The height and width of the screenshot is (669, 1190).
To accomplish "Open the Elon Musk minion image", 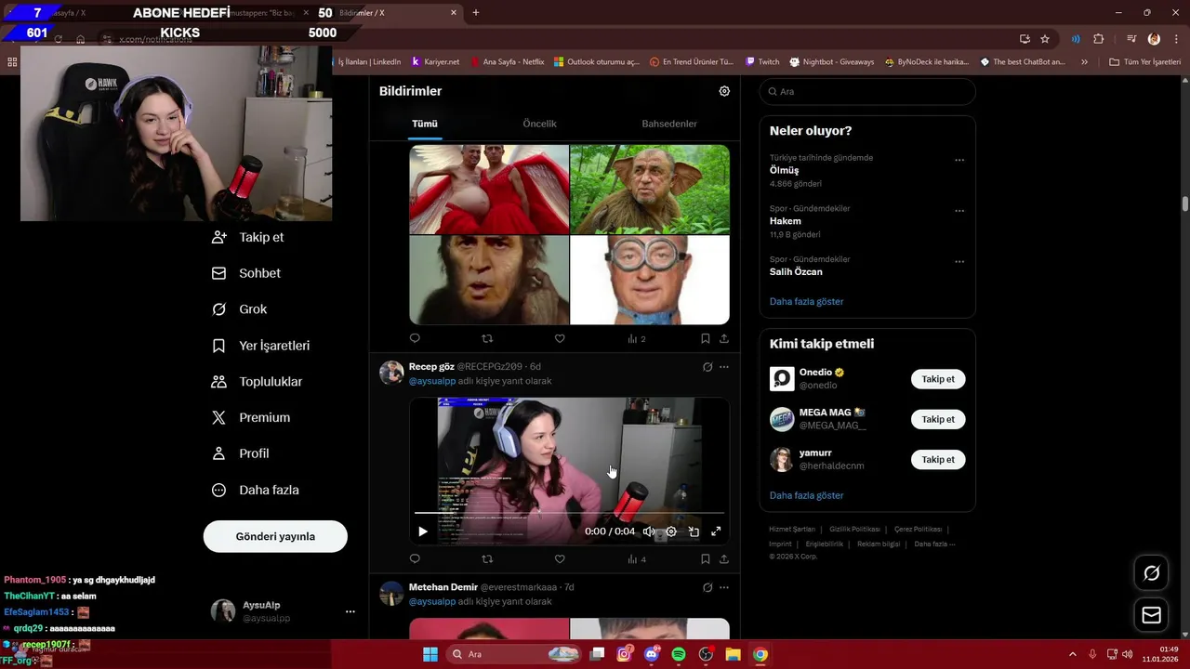I will (x=650, y=280).
